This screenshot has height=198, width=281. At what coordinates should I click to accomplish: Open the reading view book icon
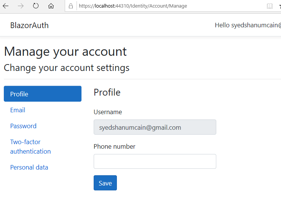pyautogui.click(x=270, y=6)
